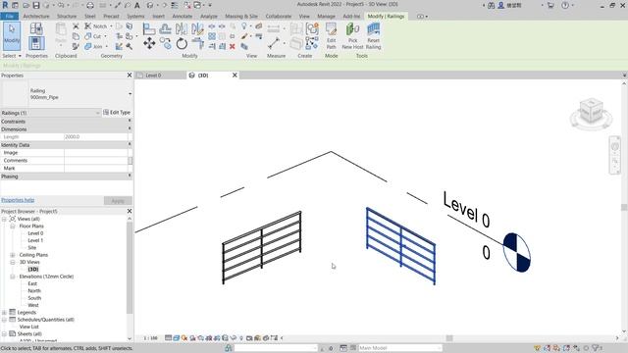The image size is (628, 353).
Task: Click the Comments input field
Action: (x=96, y=161)
